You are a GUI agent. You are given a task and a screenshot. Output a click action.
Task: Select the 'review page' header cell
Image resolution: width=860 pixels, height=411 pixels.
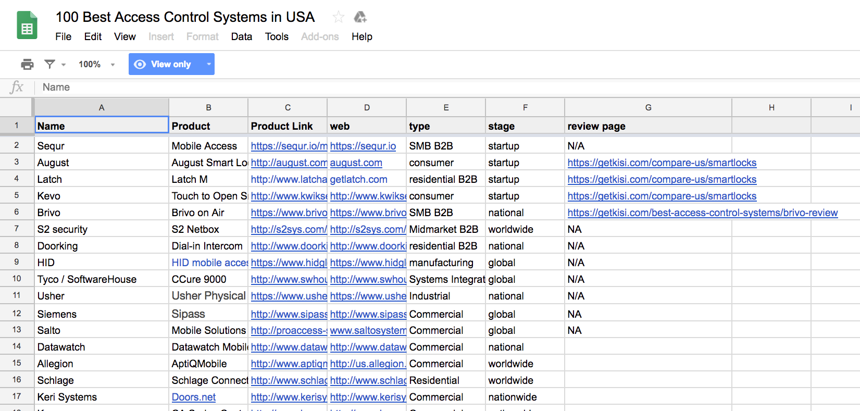tap(649, 126)
